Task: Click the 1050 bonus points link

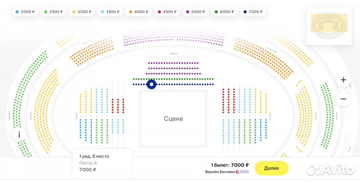Action: click(244, 172)
